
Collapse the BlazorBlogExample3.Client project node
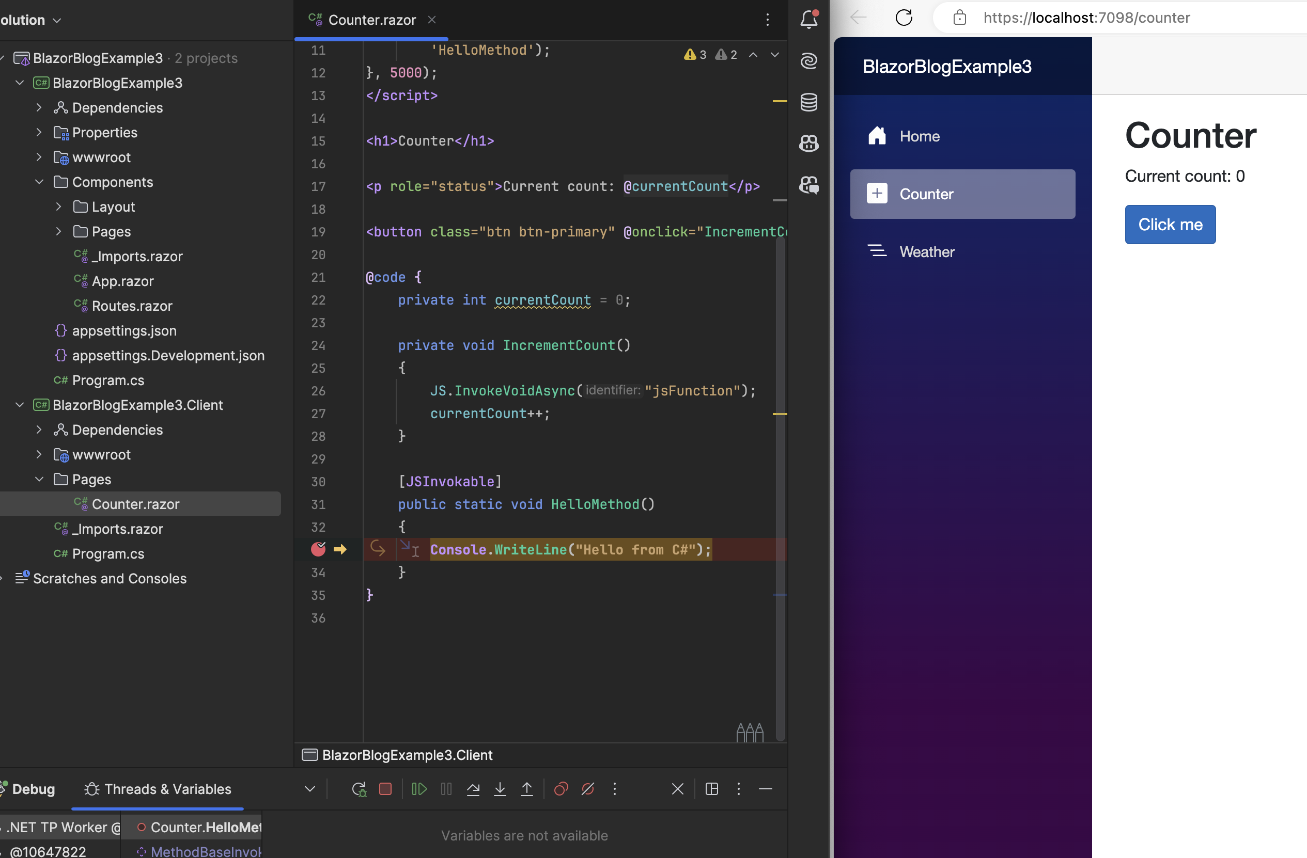20,405
